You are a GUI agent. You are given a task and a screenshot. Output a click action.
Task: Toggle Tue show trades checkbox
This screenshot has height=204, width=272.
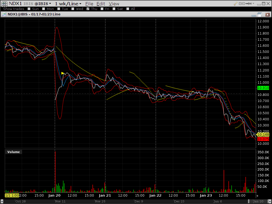[x=59, y=9]
